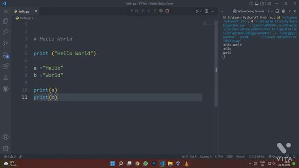
Task: Click the debug Step Into button
Action: pyautogui.click(x=149, y=11)
